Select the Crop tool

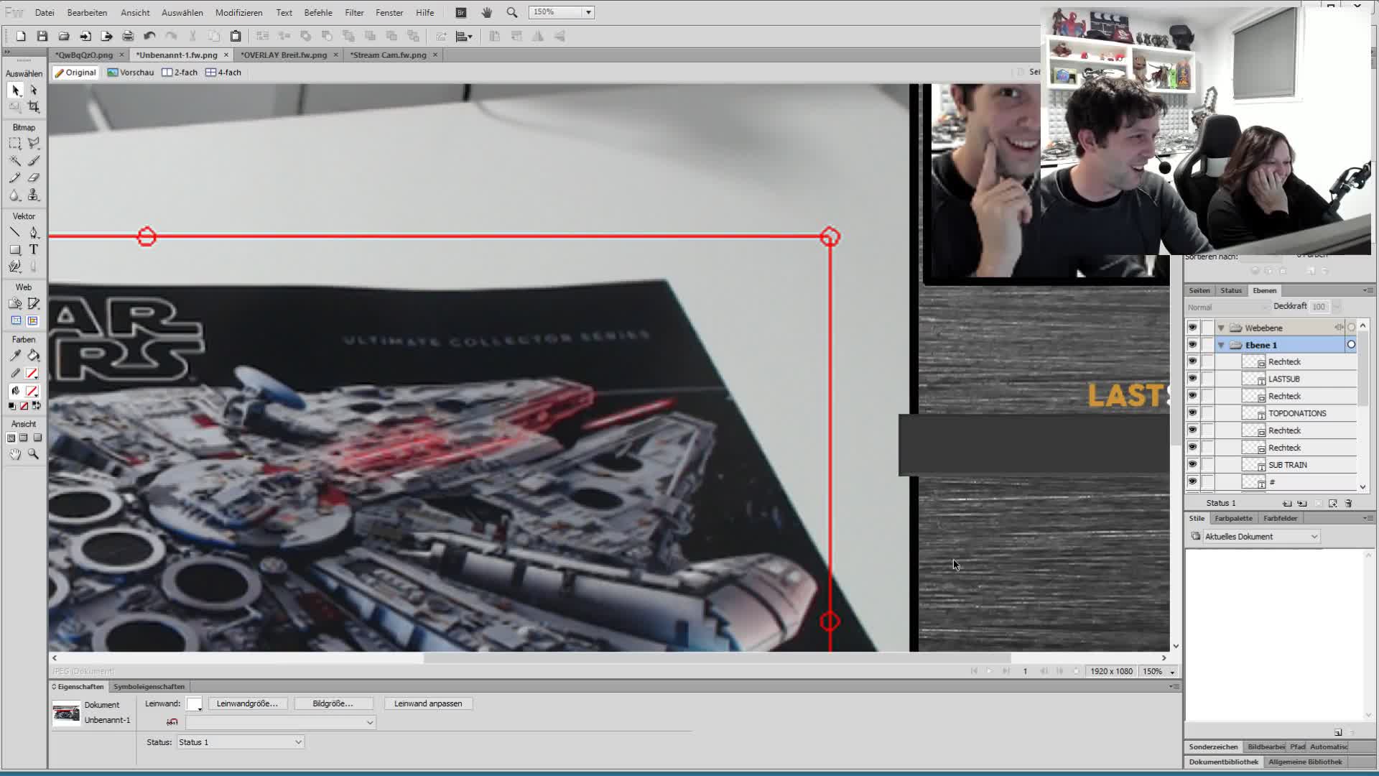pos(33,107)
